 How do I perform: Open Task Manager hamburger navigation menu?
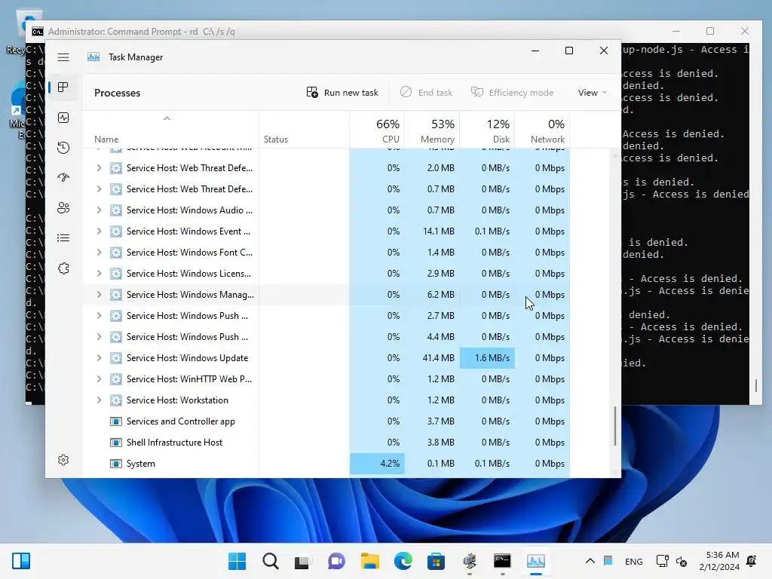63,57
